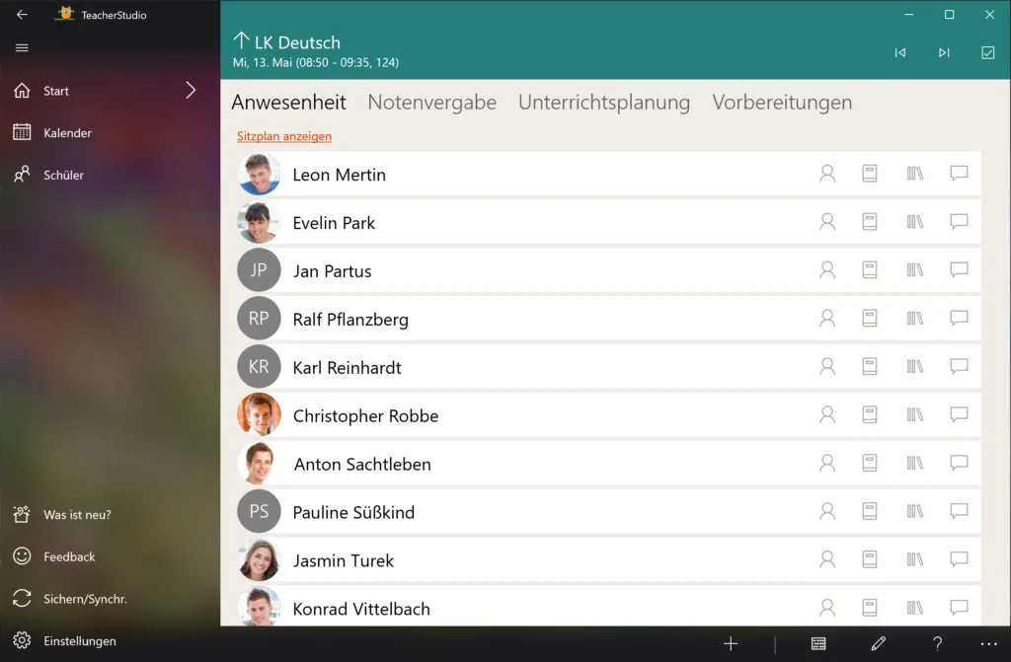Switch to Unterrichtsplanung tab
The image size is (1011, 662).
coord(604,102)
